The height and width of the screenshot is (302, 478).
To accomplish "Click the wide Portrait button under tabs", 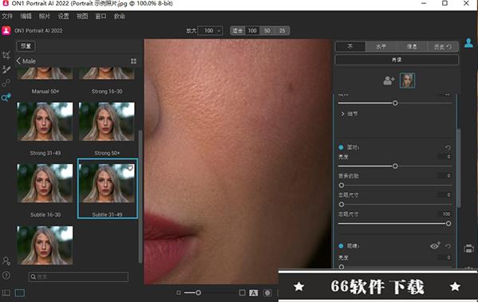I will tap(397, 60).
